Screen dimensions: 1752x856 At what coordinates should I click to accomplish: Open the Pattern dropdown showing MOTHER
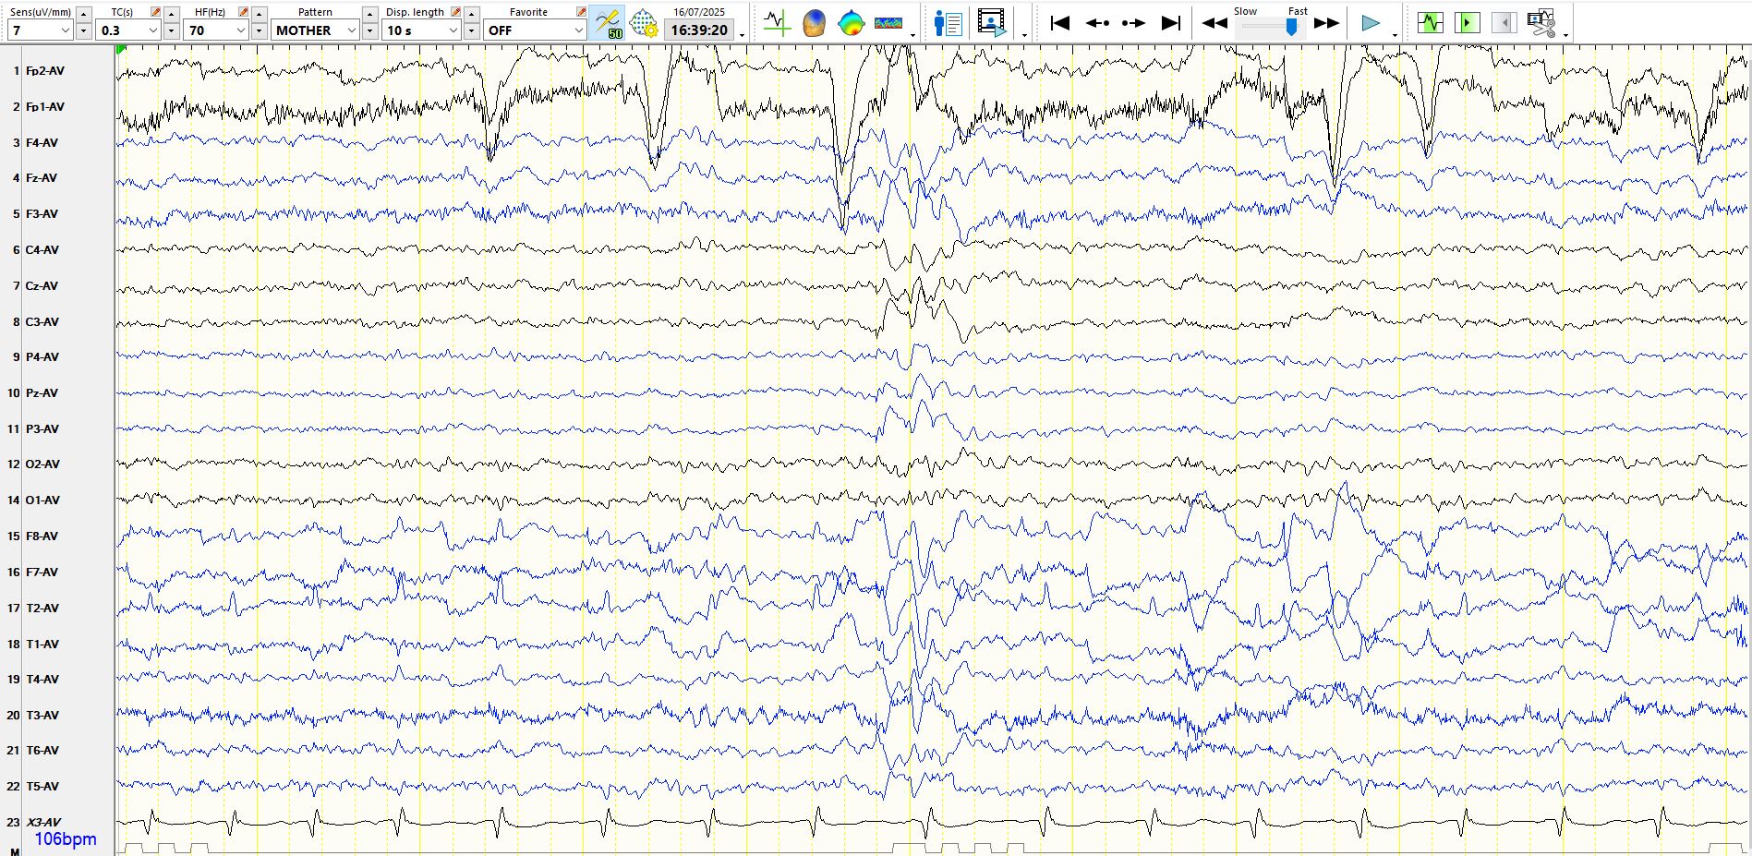click(315, 30)
